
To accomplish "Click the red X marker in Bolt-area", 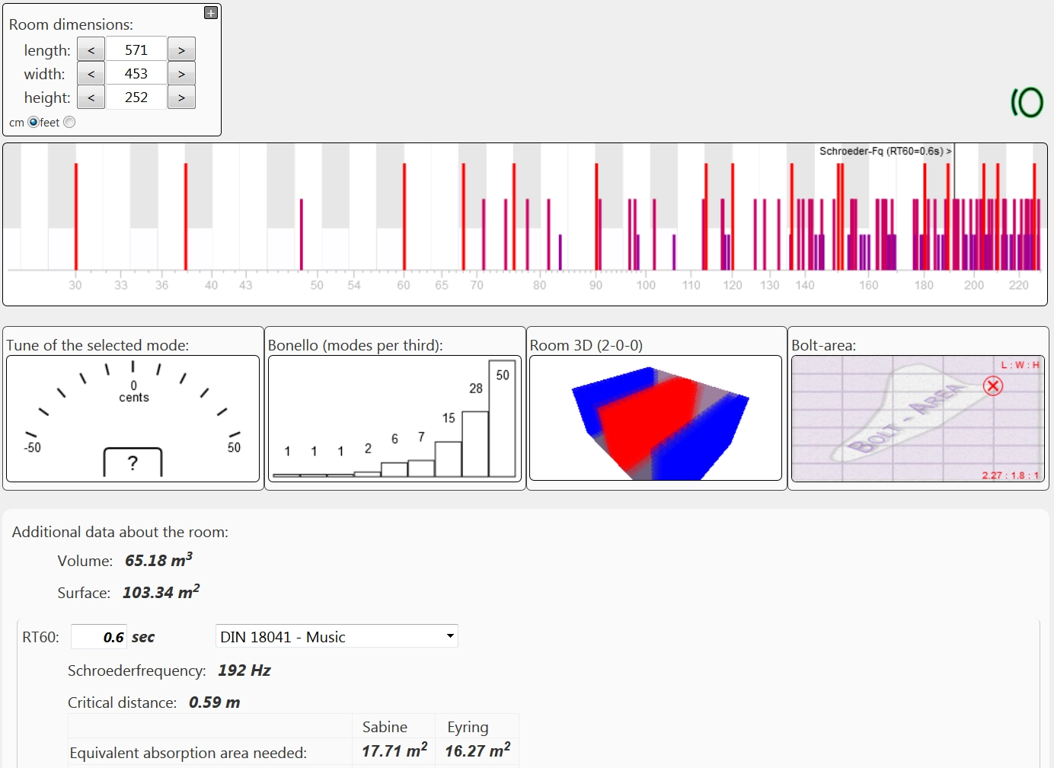I will coord(992,386).
